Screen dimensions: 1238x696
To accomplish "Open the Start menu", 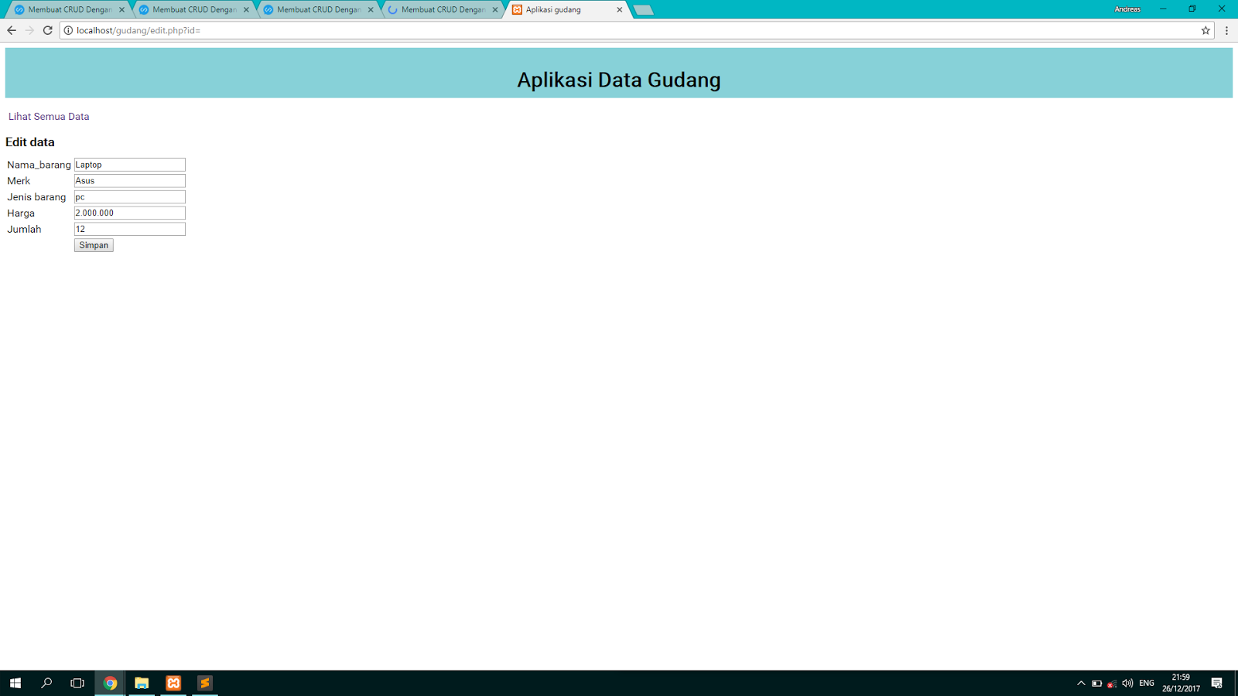I will point(15,683).
